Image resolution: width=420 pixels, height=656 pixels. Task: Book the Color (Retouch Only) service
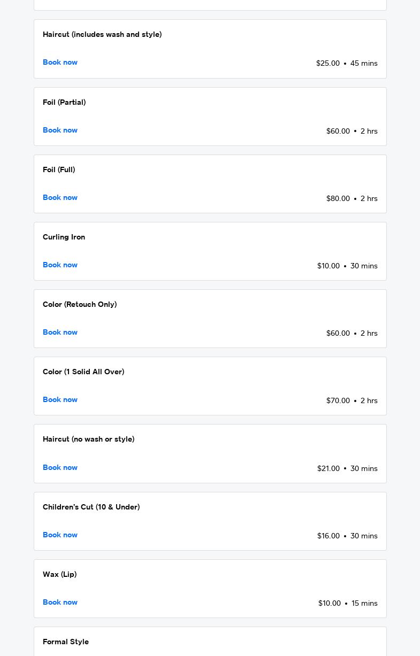(x=60, y=333)
